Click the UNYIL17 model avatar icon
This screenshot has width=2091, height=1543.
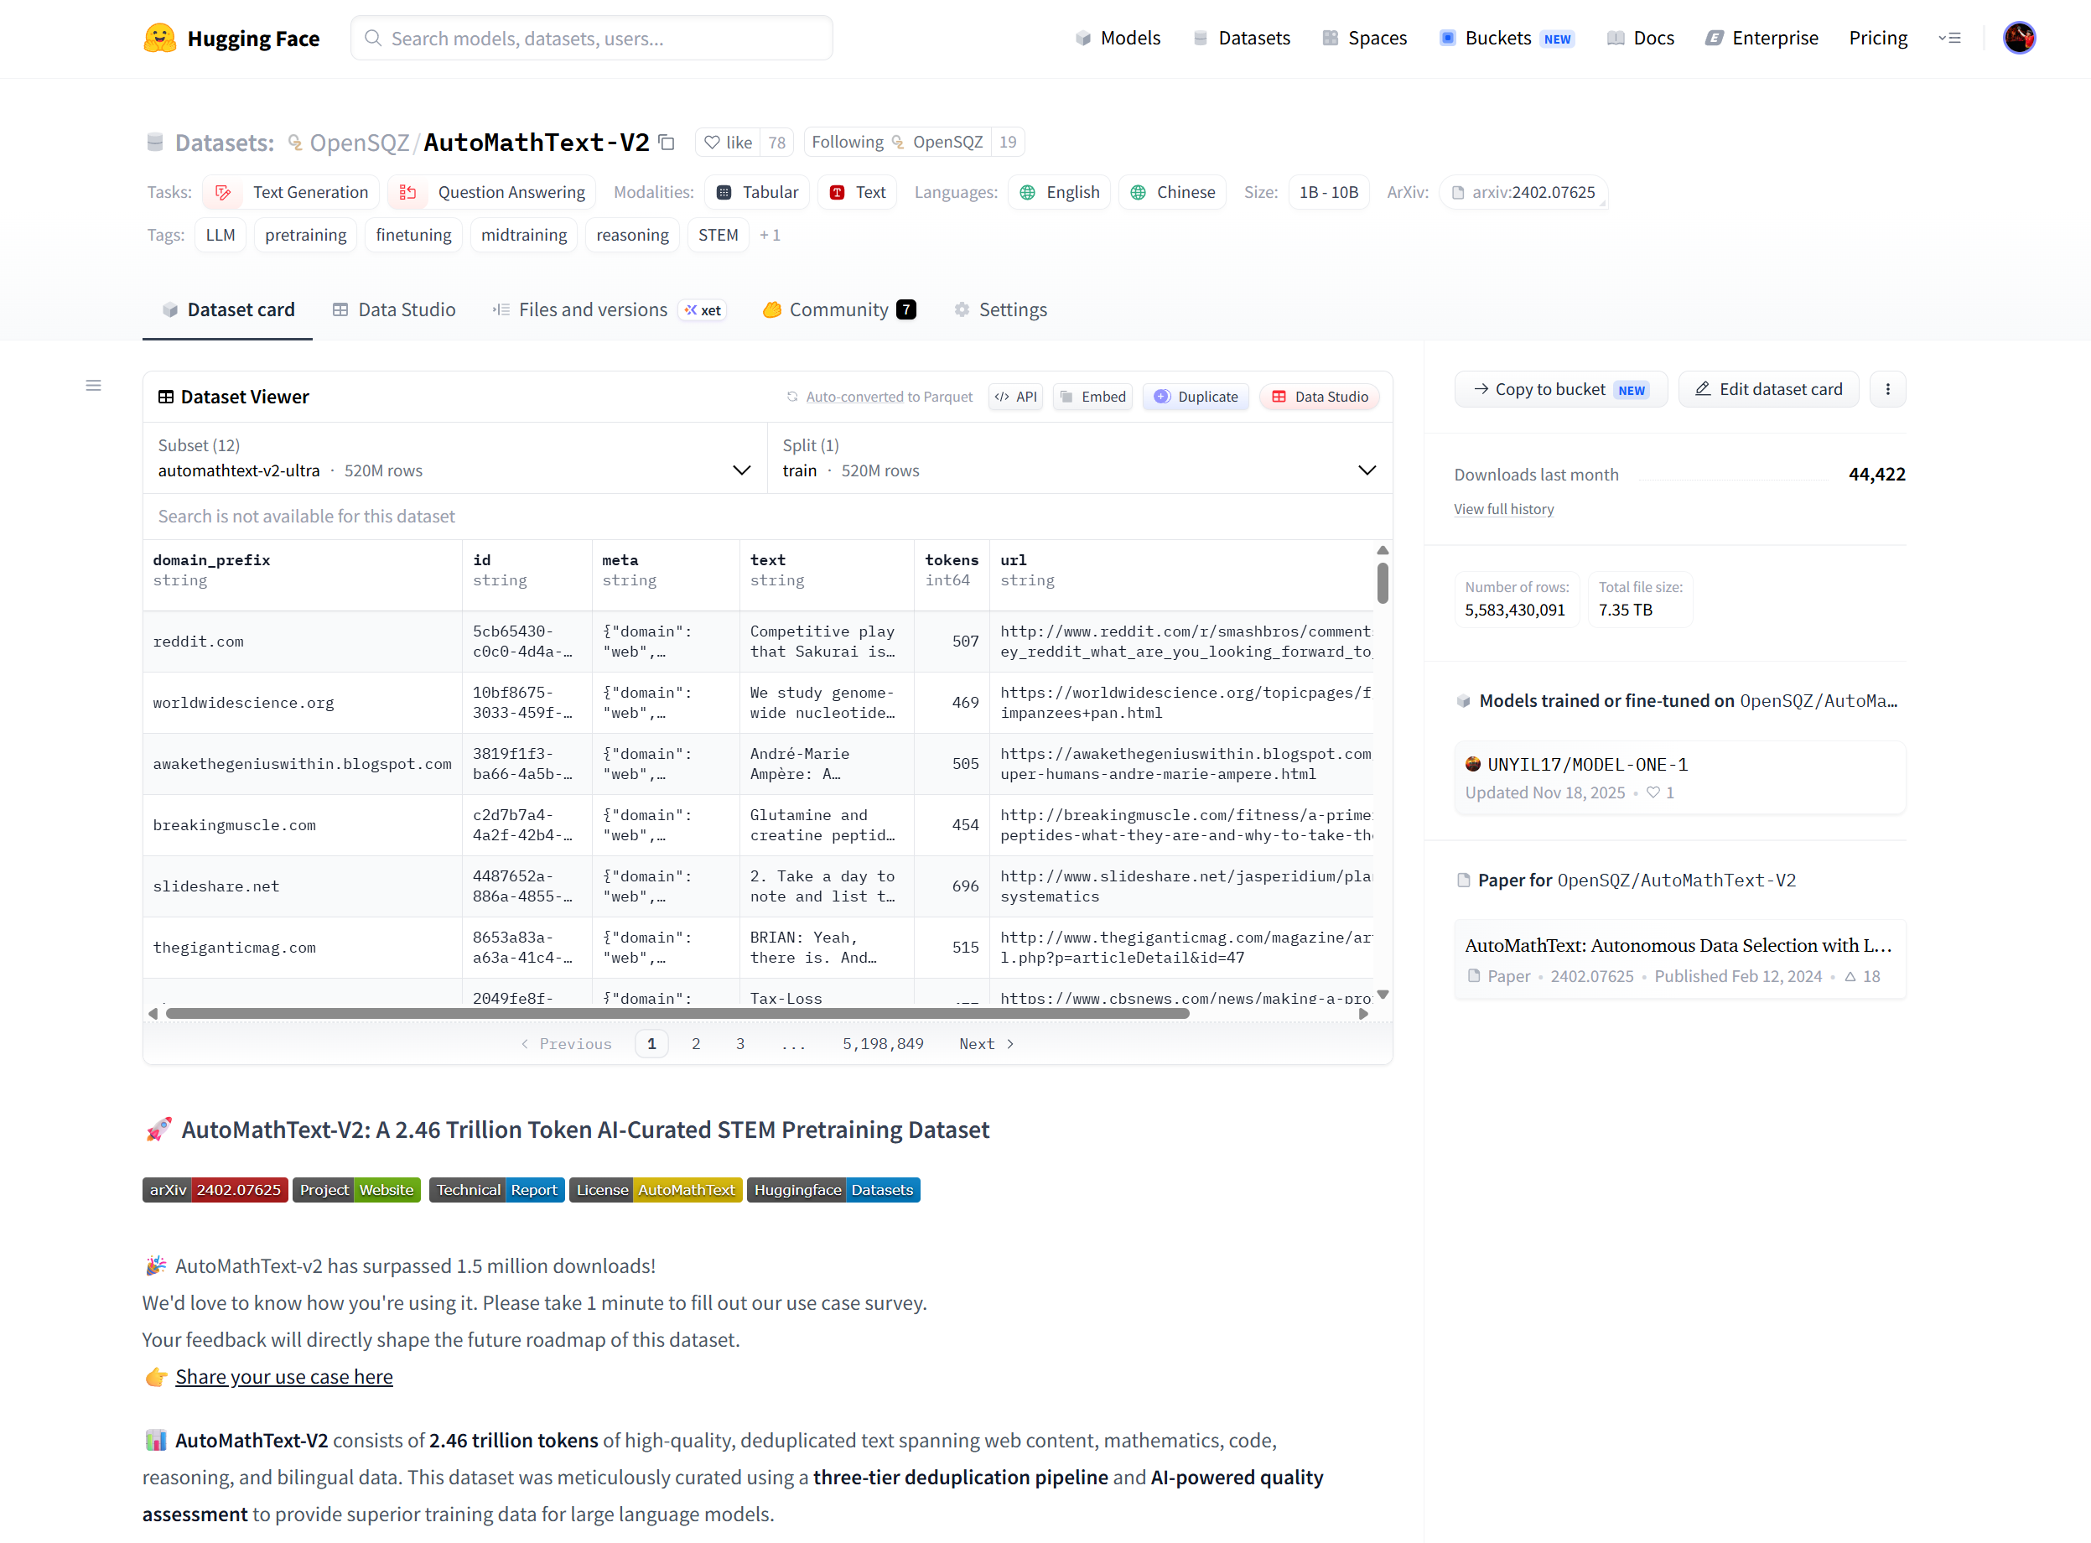tap(1473, 764)
